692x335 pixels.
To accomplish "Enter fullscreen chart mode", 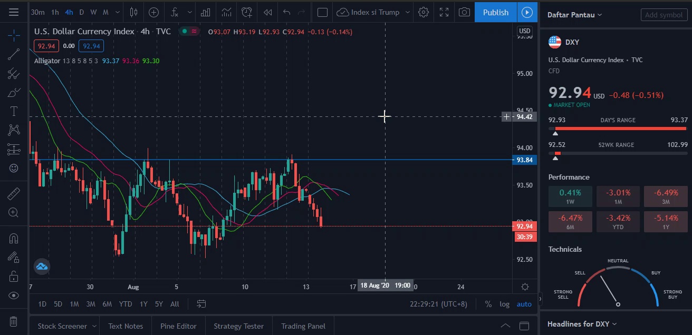I will pos(444,12).
